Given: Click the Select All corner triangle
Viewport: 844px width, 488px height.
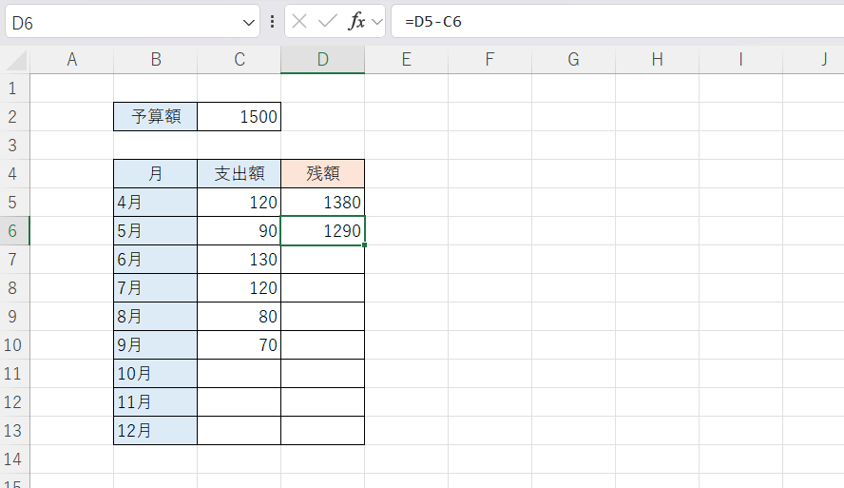Looking at the screenshot, I should [15, 60].
